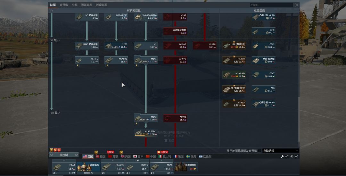Image resolution: width=346 pixels, height=176 pixels.
Task: Select the locked M247 vehicle card
Action: (x=175, y=17)
